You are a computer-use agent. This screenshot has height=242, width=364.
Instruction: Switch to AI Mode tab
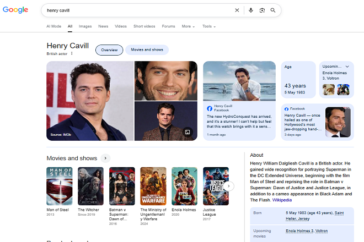point(53,26)
